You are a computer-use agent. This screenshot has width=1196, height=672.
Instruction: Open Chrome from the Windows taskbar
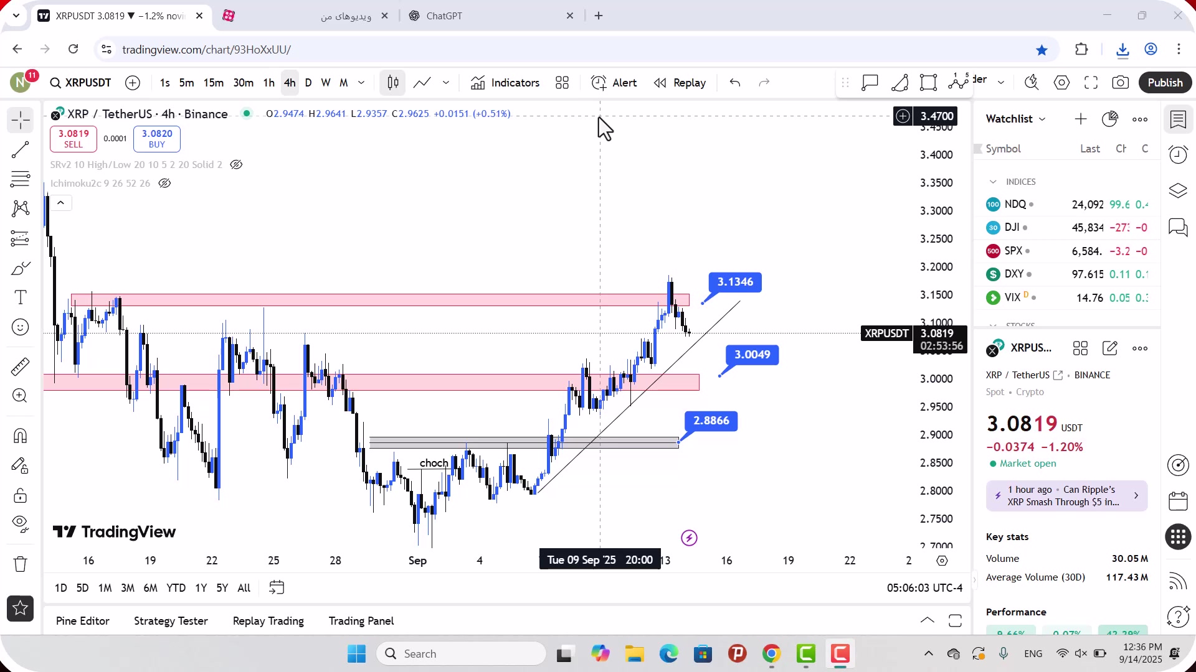point(771,654)
